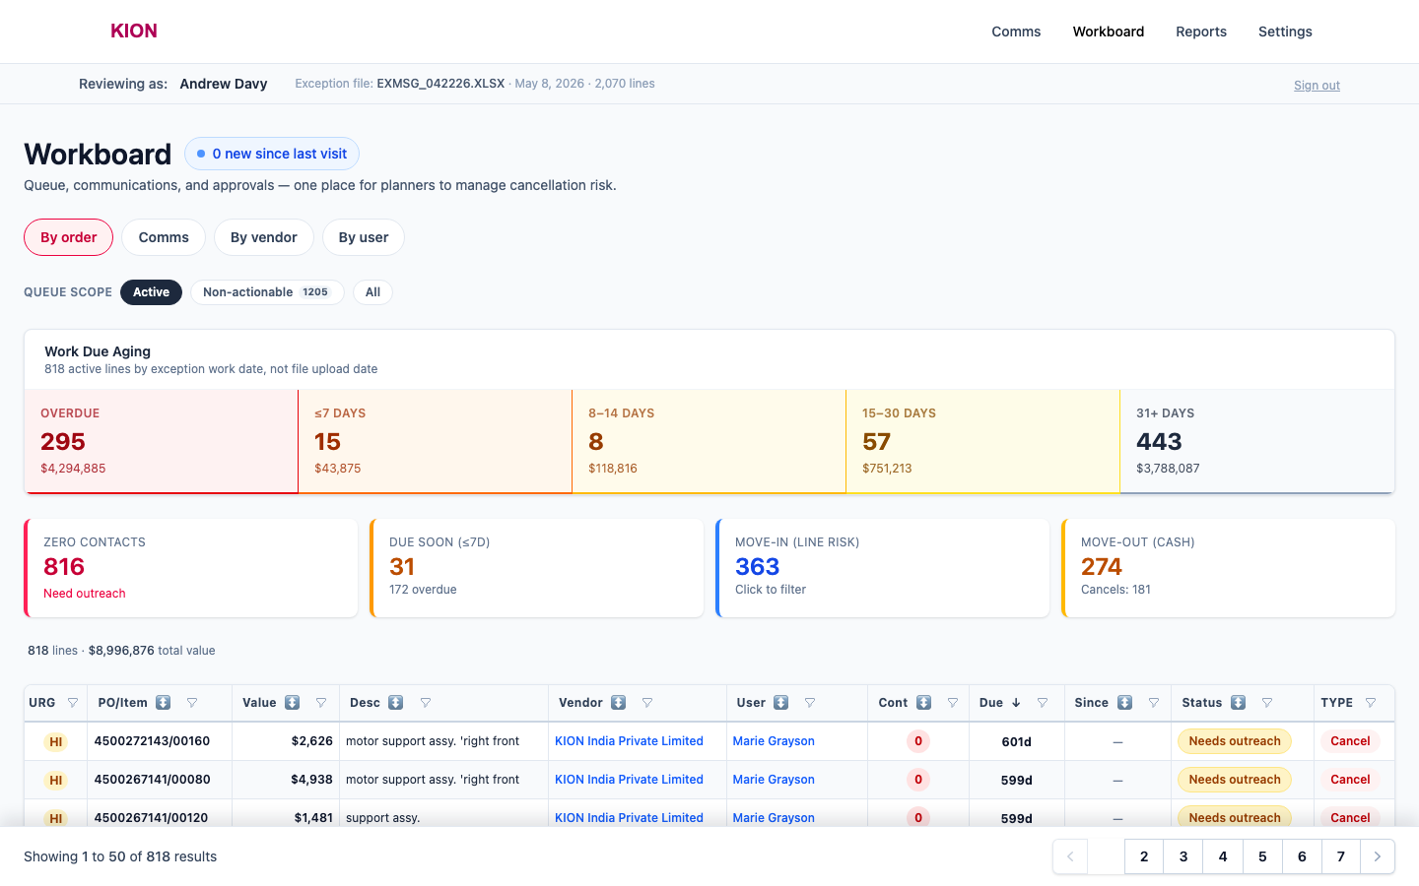Click contact count for PO 4500272143/00160
Image resolution: width=1419 pixels, height=886 pixels.
point(918,741)
